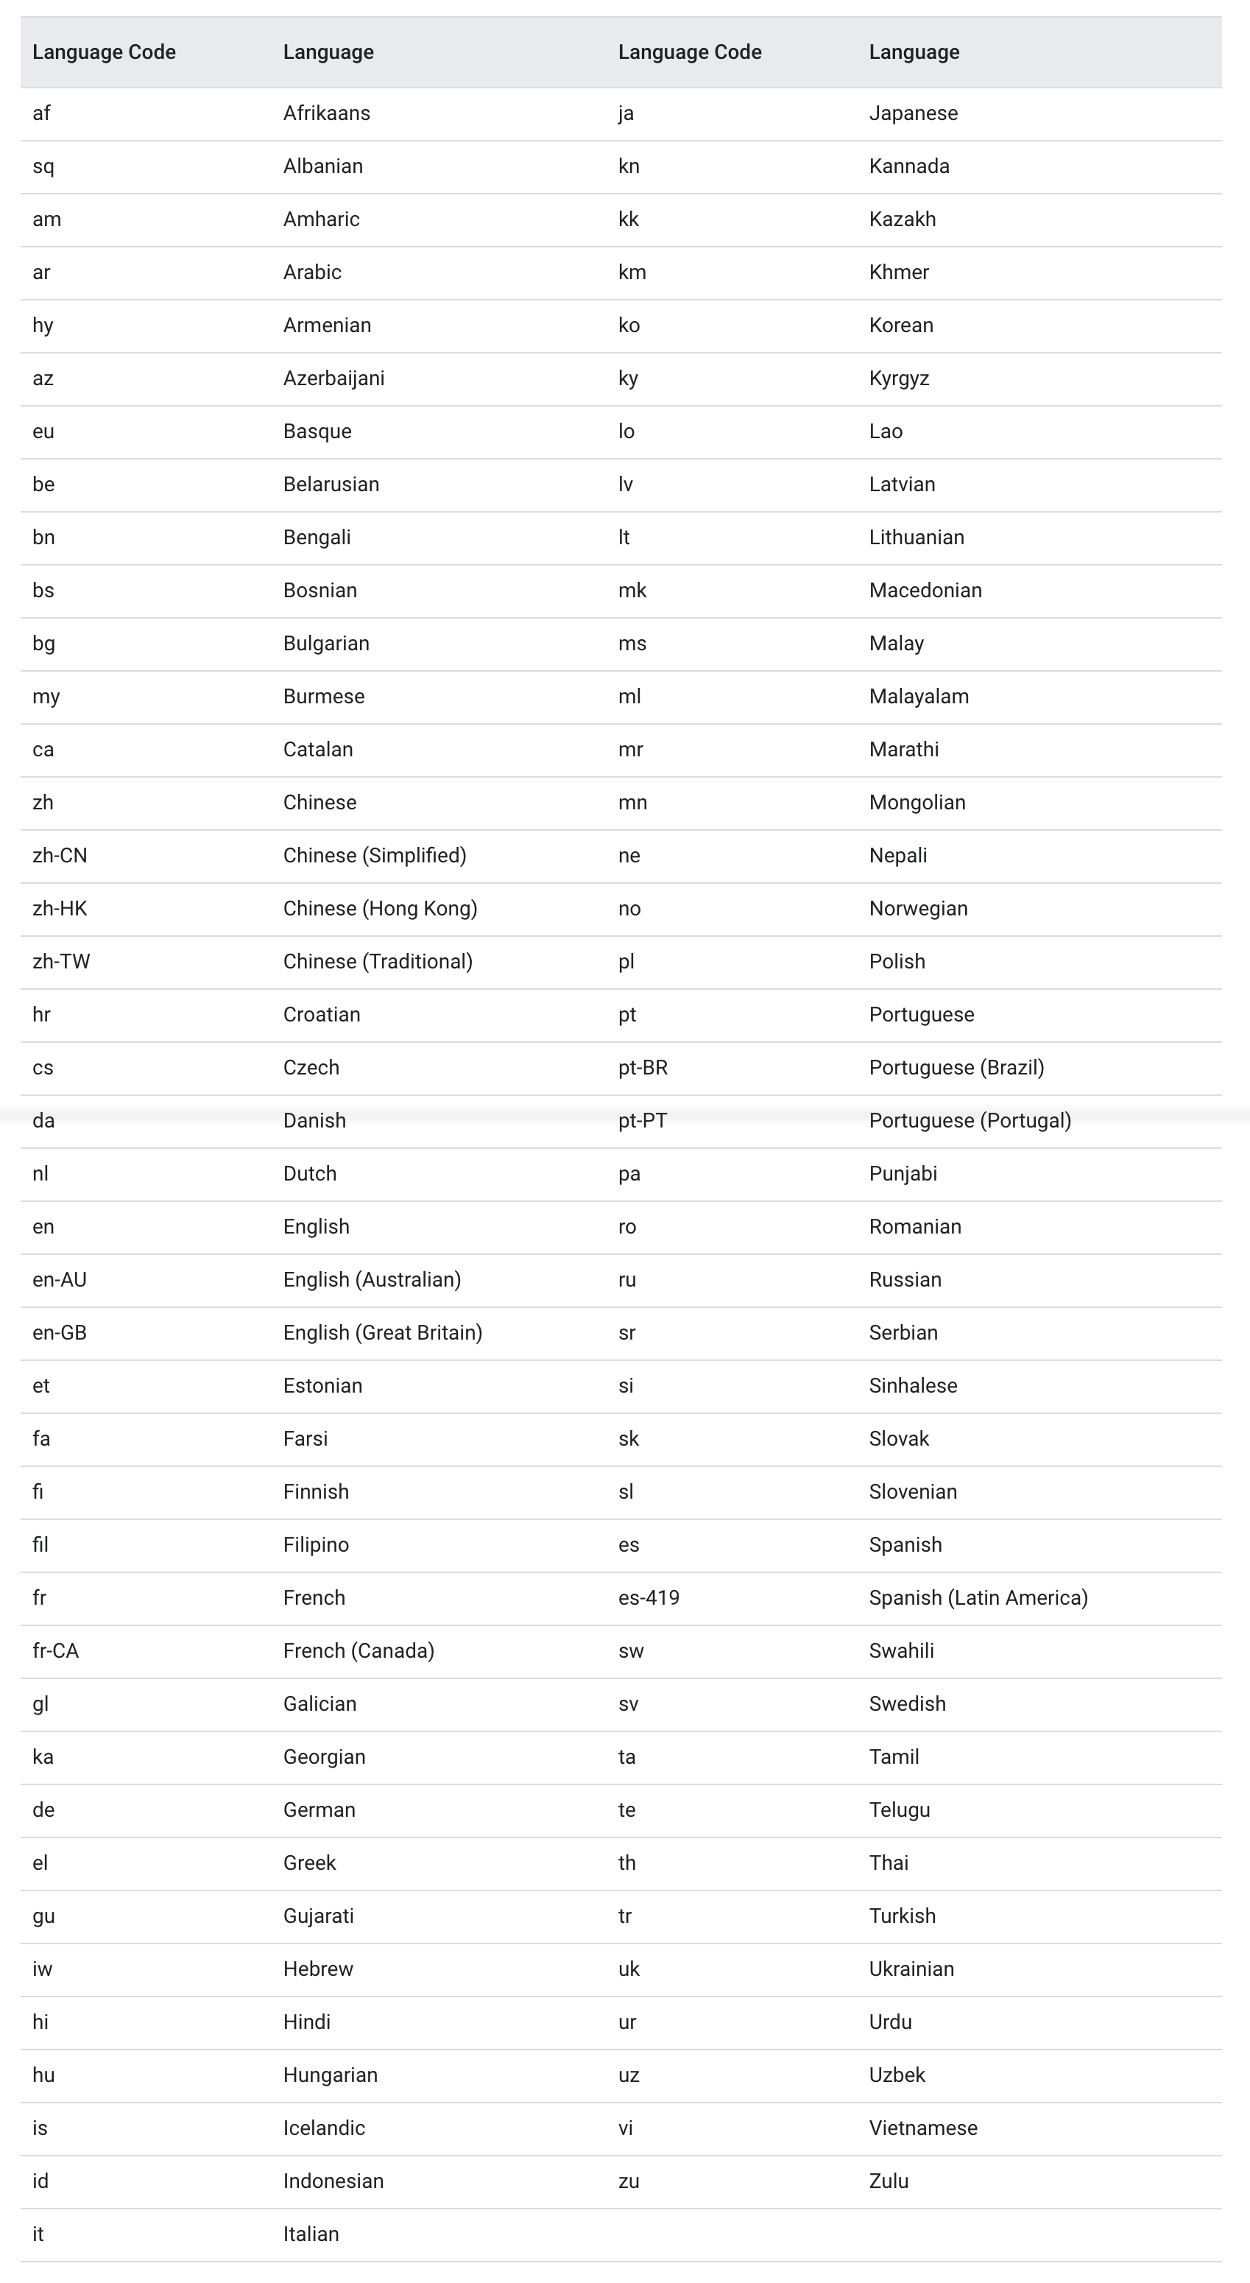
Task: Click the 'English (Australian)' cell
Action: tap(372, 1279)
